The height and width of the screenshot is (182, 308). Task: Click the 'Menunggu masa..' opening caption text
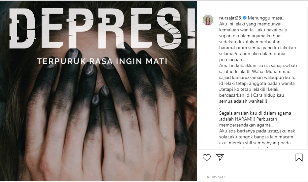coord(266,18)
